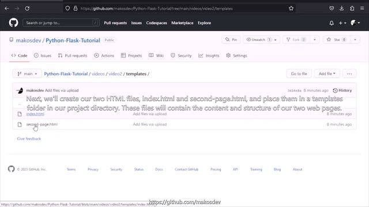Open the main branch selector dropdown

click(x=27, y=74)
